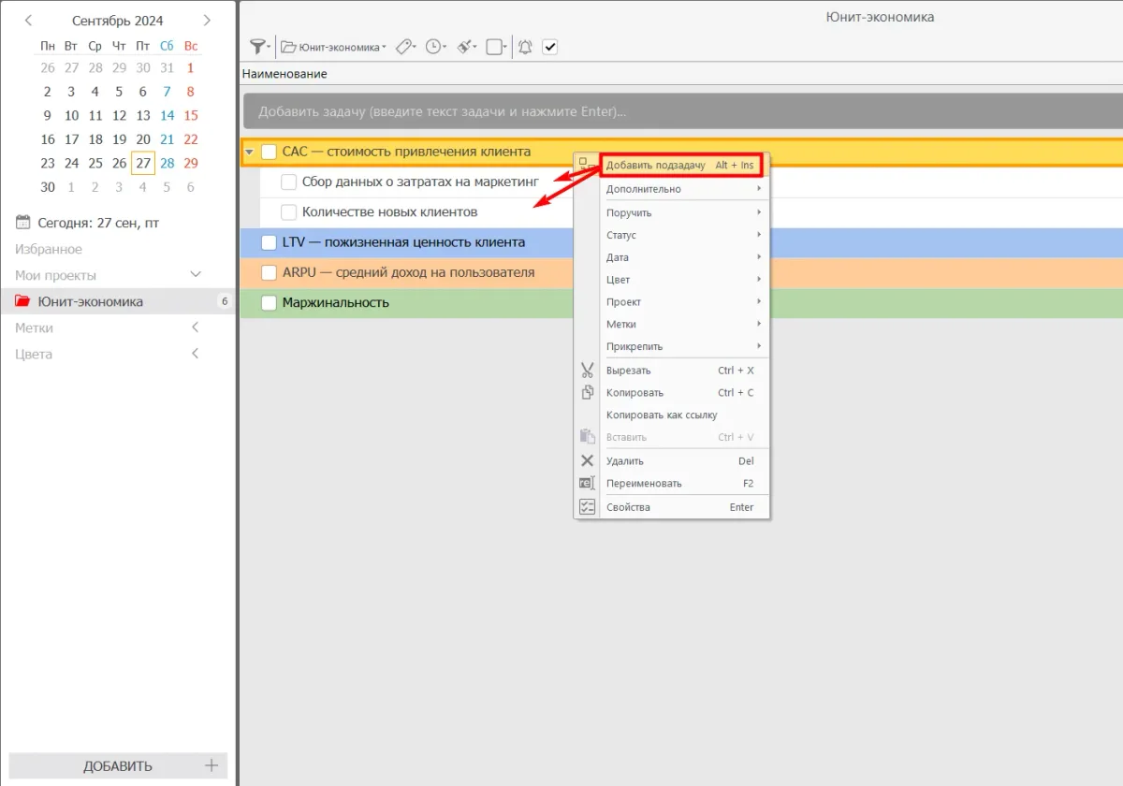
Task: Click the scissors icon next to Вырезать
Action: [587, 371]
